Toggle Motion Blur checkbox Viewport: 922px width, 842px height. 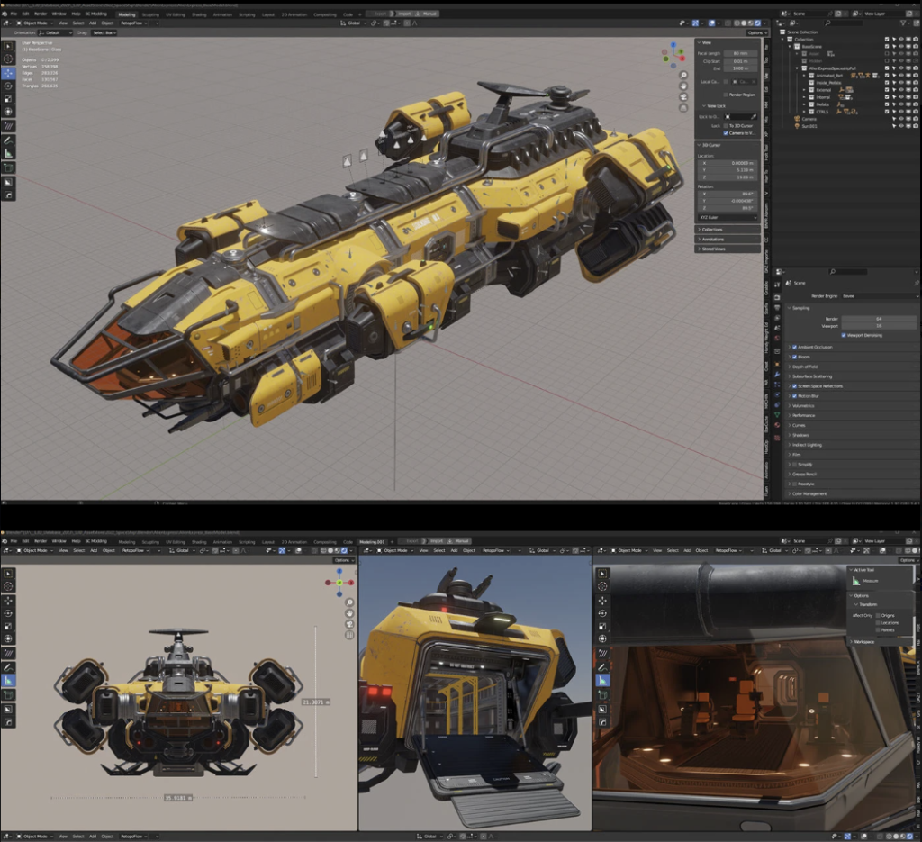tap(794, 395)
